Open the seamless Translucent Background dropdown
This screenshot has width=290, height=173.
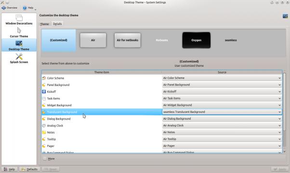[222, 112]
